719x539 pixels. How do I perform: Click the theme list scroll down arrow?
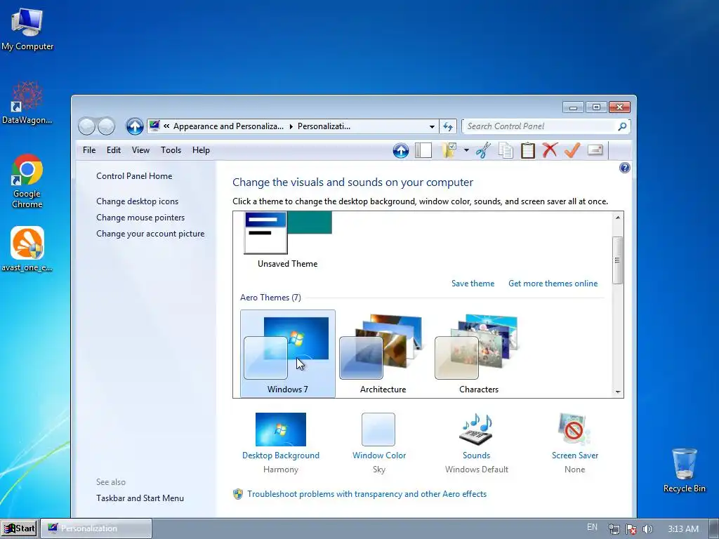click(x=618, y=392)
